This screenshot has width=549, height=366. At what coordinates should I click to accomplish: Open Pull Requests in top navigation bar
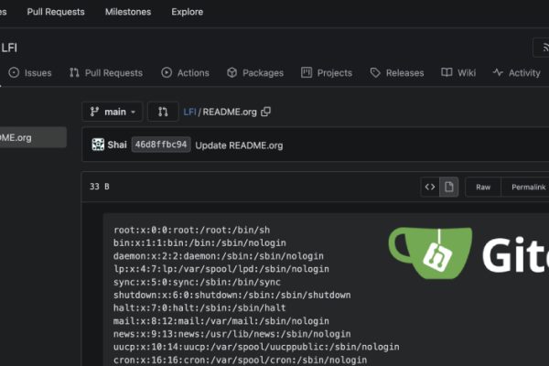56,12
